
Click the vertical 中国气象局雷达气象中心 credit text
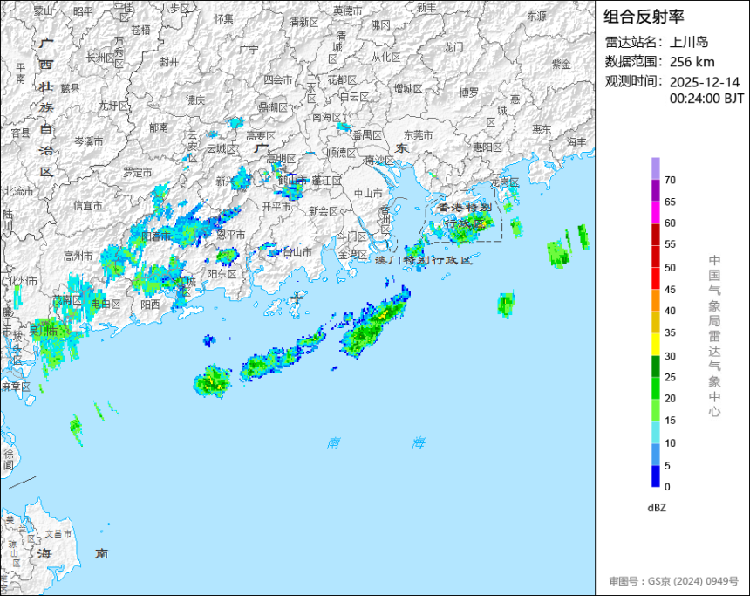714,336
